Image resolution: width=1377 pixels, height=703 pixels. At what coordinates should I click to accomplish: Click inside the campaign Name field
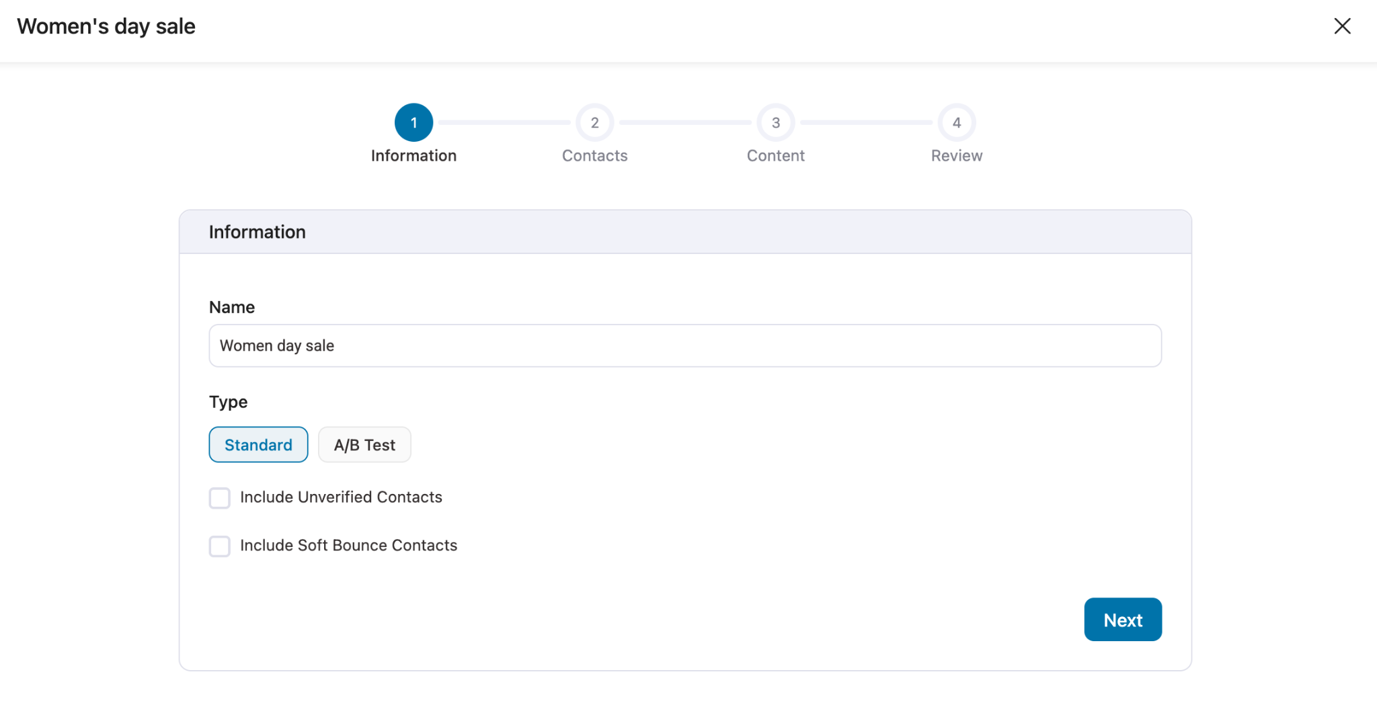tap(684, 345)
